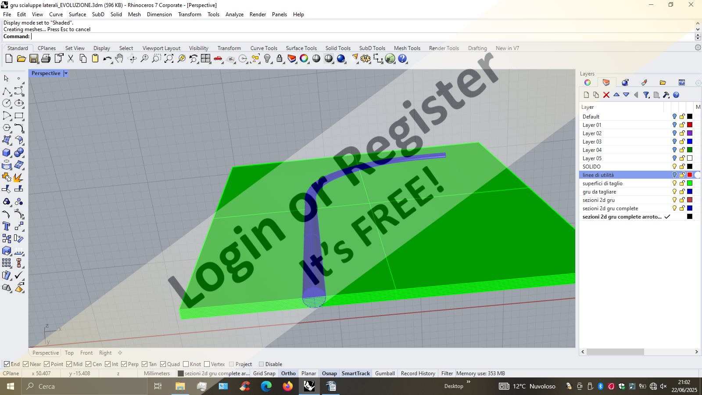
Task: Click the green color swatch of Layer 04
Action: click(x=690, y=150)
